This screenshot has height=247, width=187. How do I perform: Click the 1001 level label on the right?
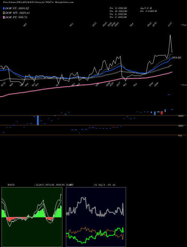pos(181,126)
